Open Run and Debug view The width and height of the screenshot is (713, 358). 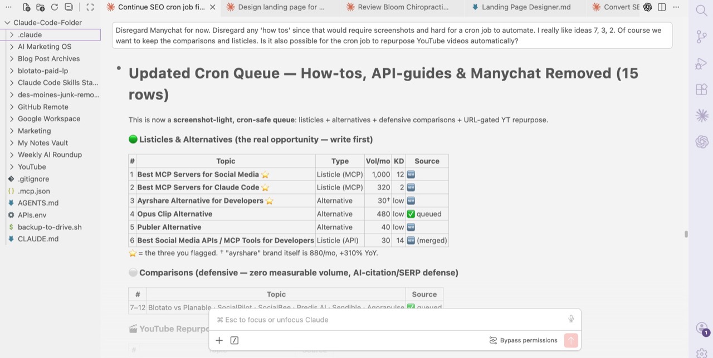701,63
